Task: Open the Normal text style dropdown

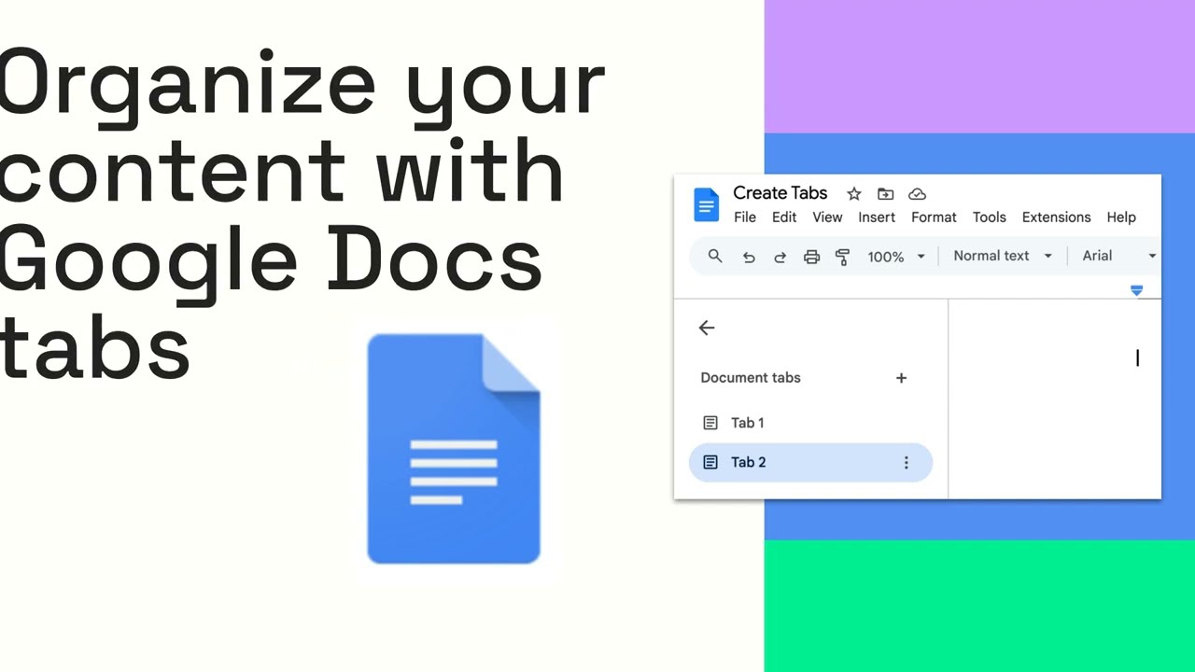Action: click(x=1002, y=256)
